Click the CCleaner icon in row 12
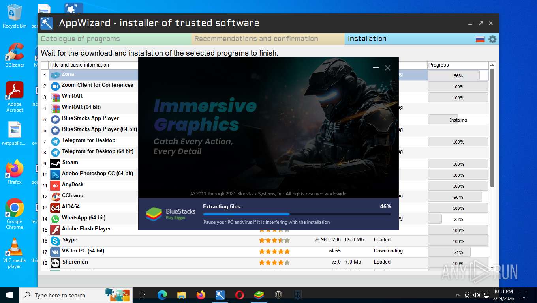Screen dimensions: 537x303 point(55,196)
